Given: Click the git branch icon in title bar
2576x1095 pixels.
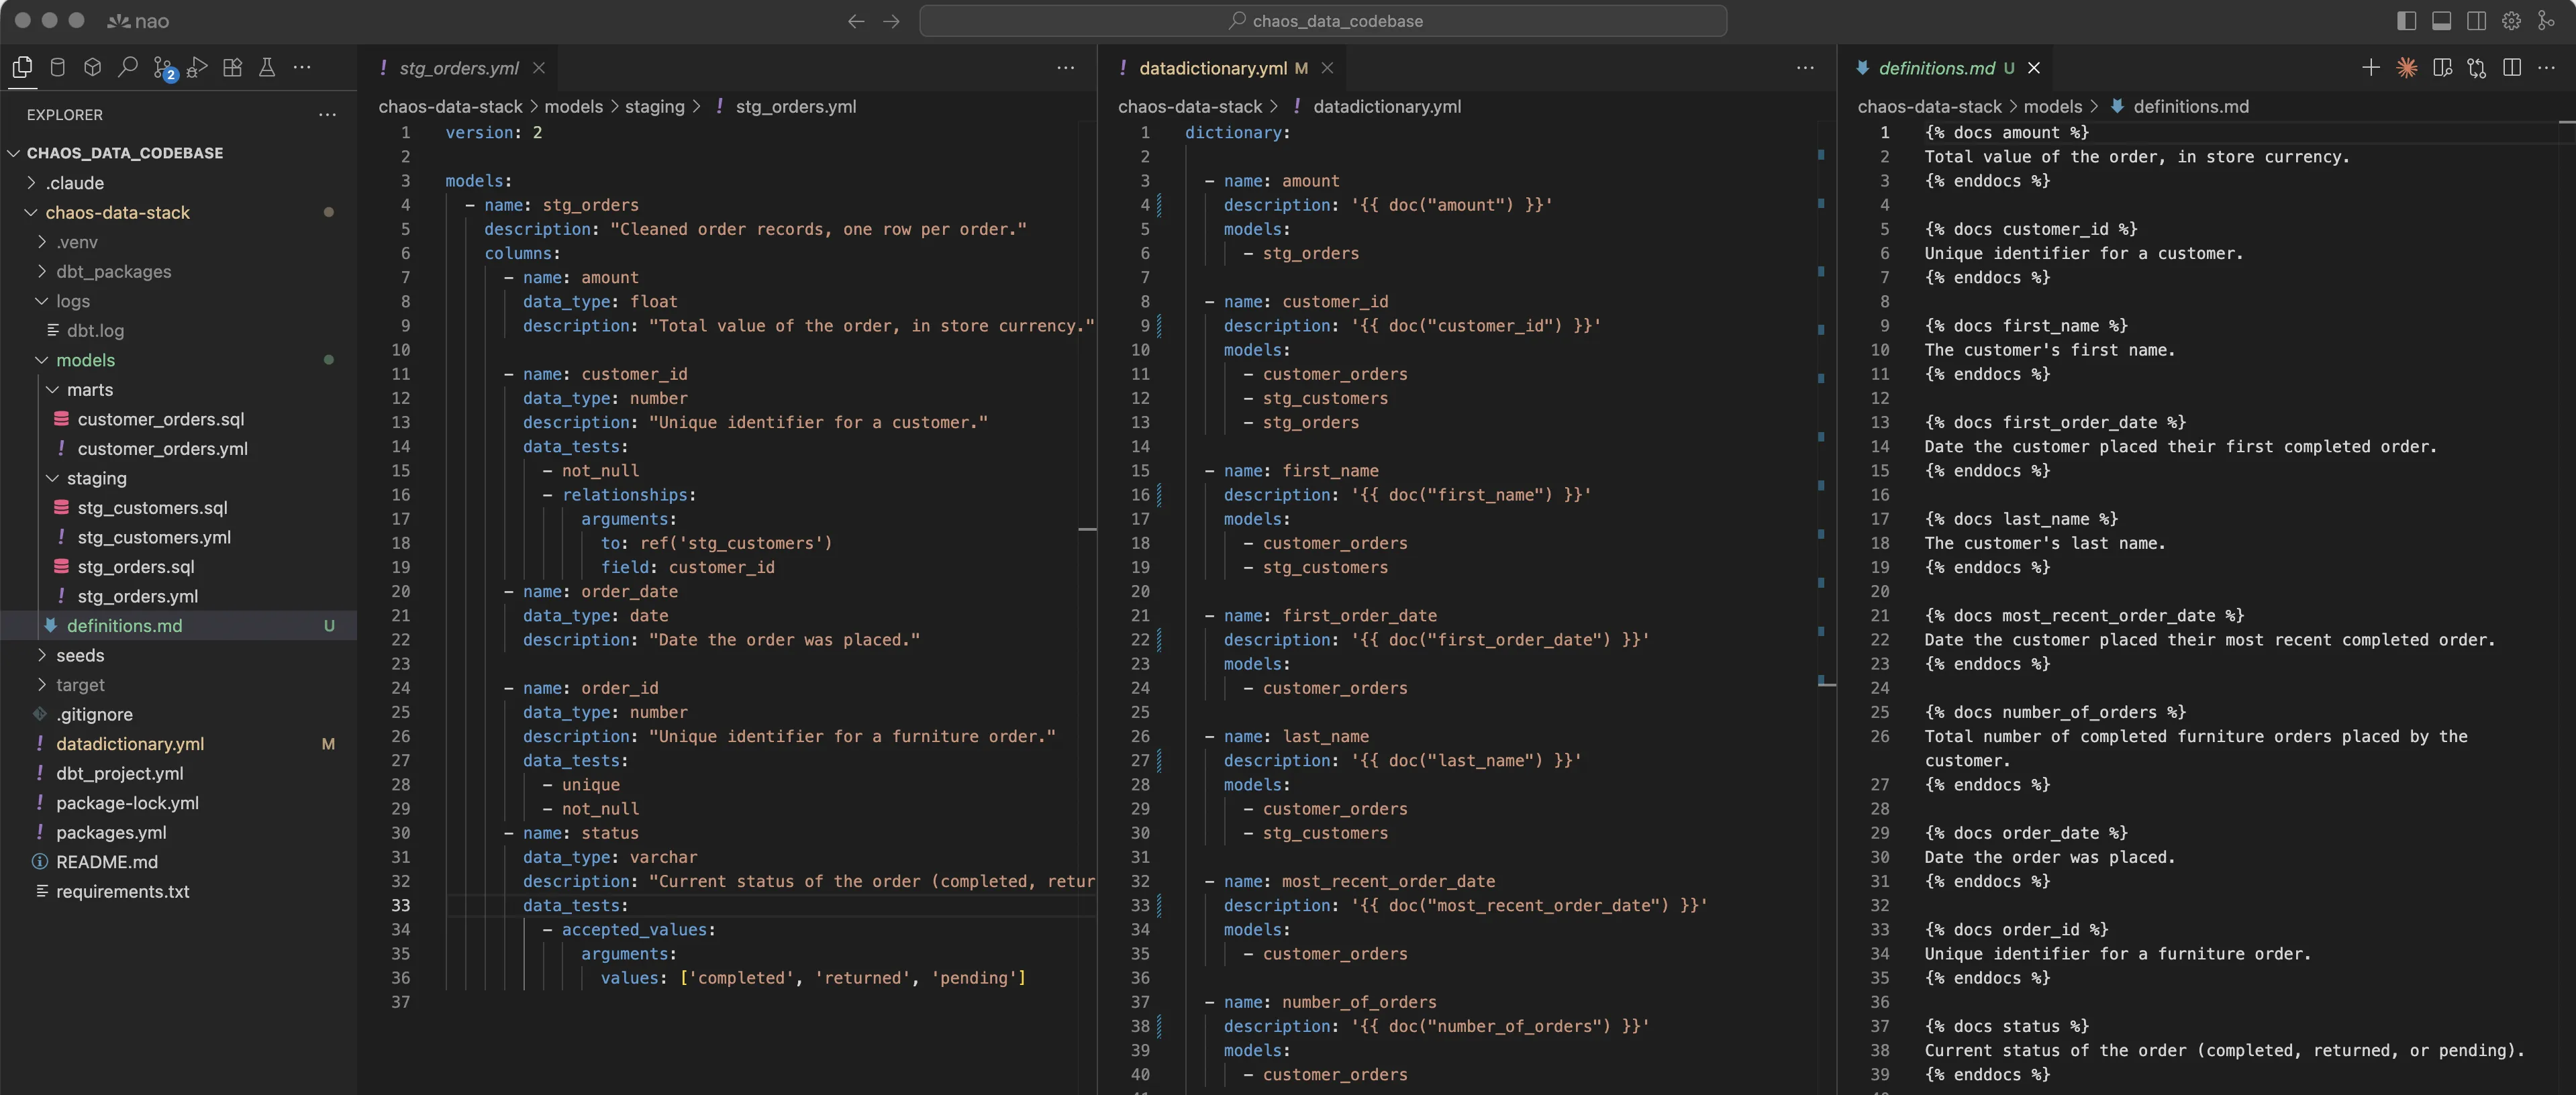Looking at the screenshot, I should 2546,21.
